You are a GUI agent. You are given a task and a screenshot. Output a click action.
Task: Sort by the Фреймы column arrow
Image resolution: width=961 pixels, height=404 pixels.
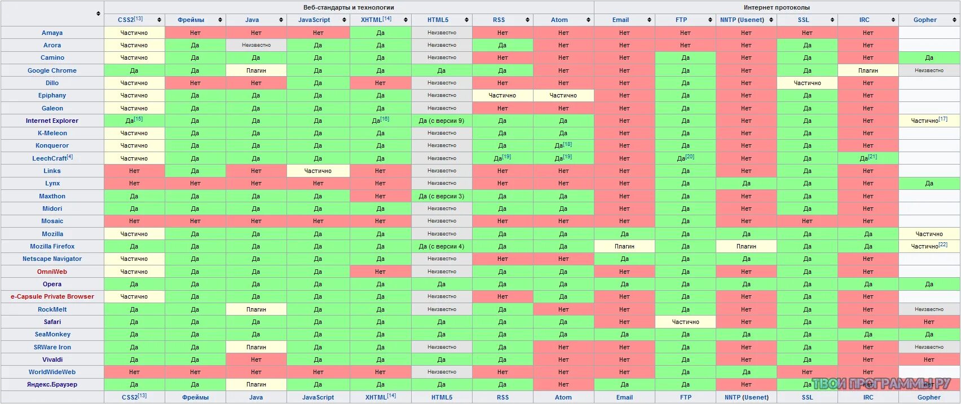220,20
